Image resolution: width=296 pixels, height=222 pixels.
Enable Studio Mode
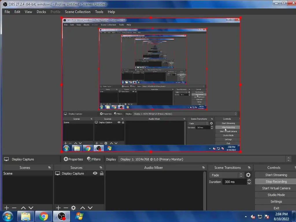coord(276,195)
